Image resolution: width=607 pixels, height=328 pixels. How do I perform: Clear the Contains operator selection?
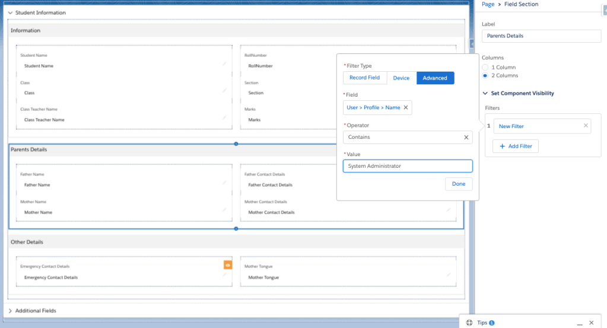(x=466, y=137)
